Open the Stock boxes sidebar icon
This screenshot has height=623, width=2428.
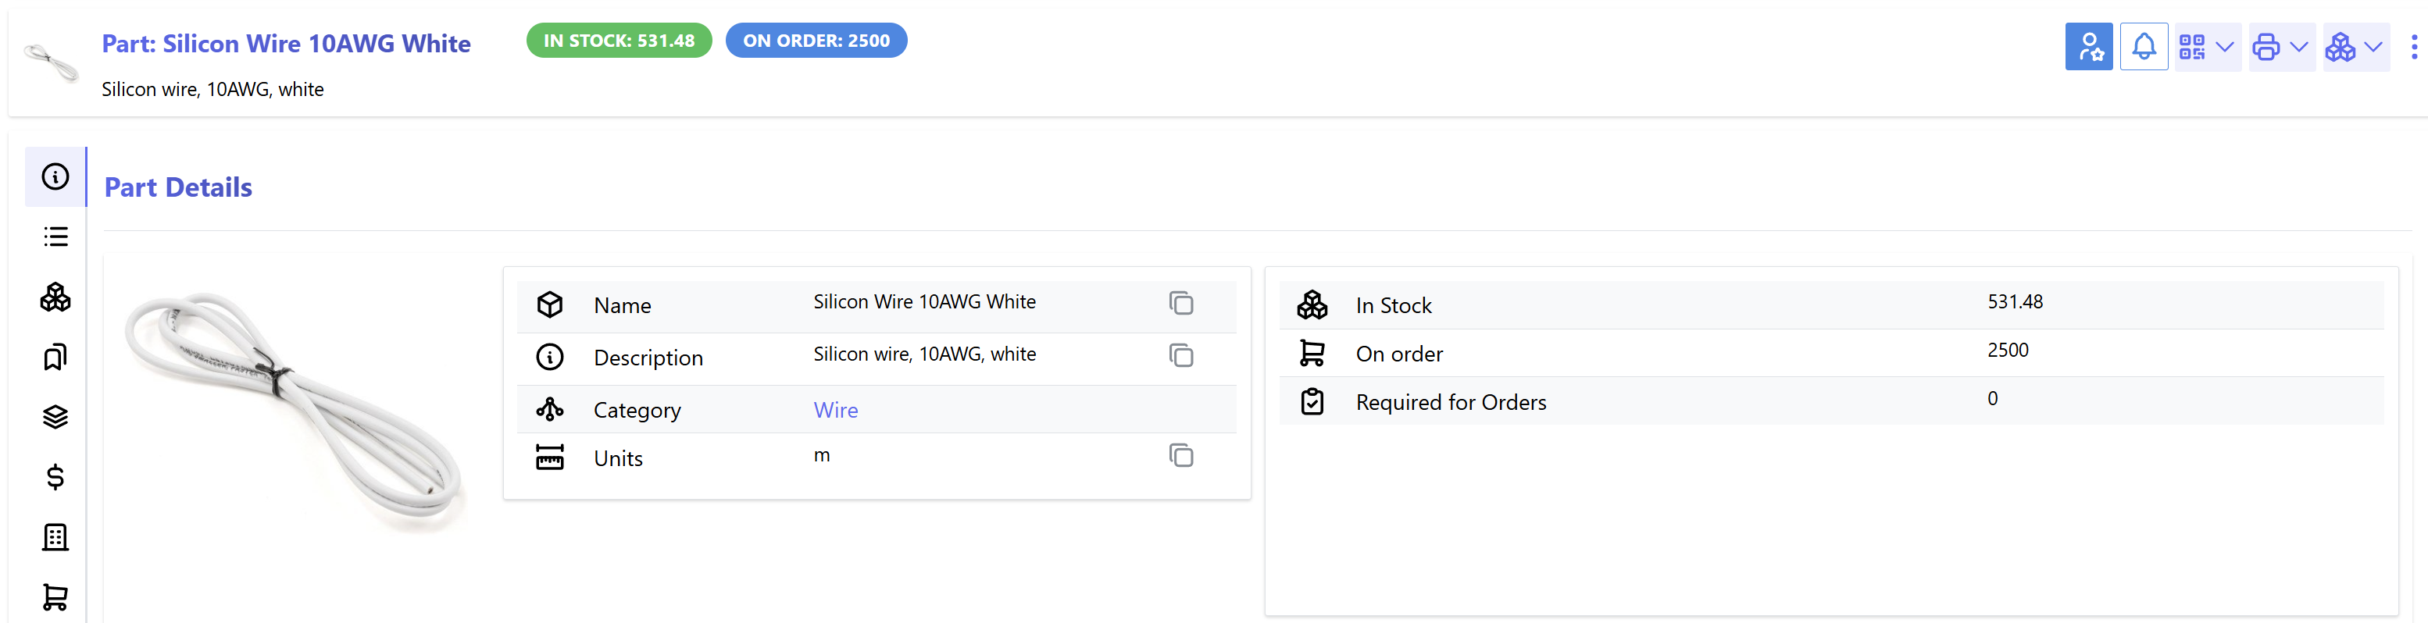pyautogui.click(x=55, y=297)
